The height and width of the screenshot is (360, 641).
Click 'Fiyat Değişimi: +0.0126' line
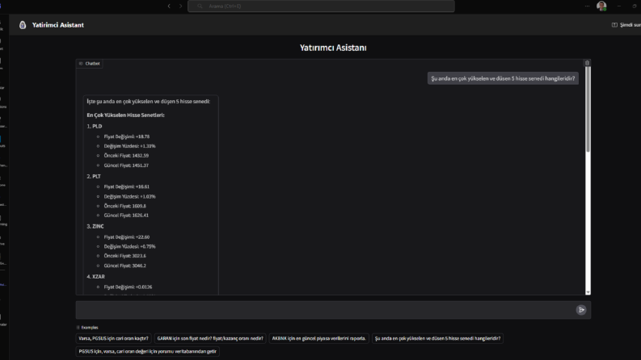point(128,287)
